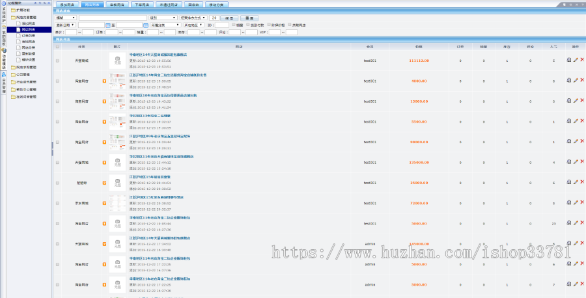Image resolution: width=586 pixels, height=298 pixels.
Task: Enable the 关联网店 filter checkbox
Action: tap(290, 25)
